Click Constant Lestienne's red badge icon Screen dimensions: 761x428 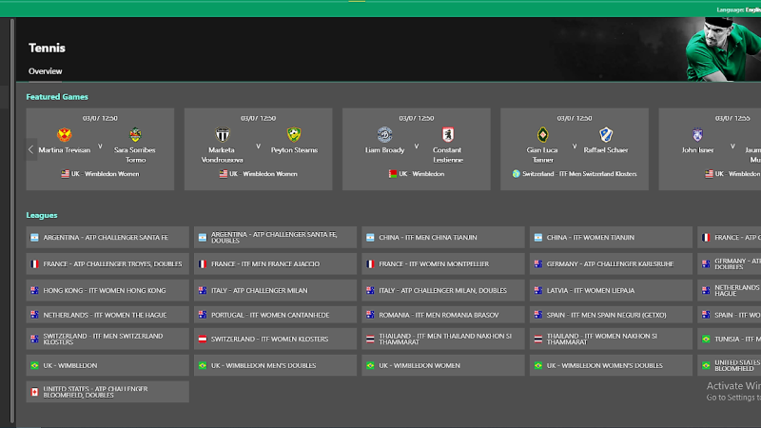pos(451,134)
